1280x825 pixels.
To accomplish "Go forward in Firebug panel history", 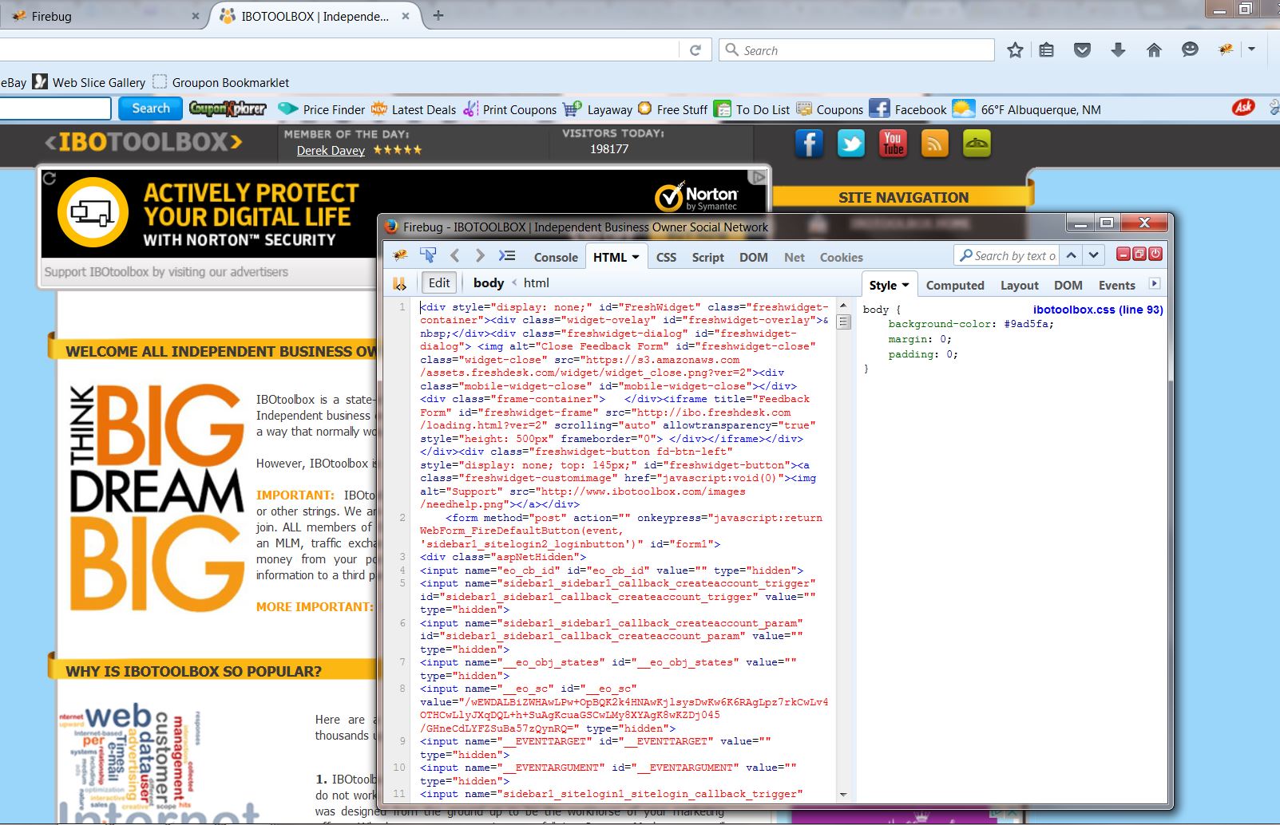I will pos(480,256).
